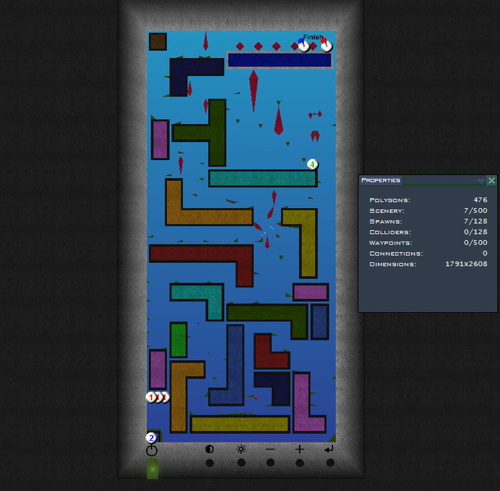The image size is (500, 491).
Task: Click the power symbol icon on the monitor
Action: click(152, 451)
